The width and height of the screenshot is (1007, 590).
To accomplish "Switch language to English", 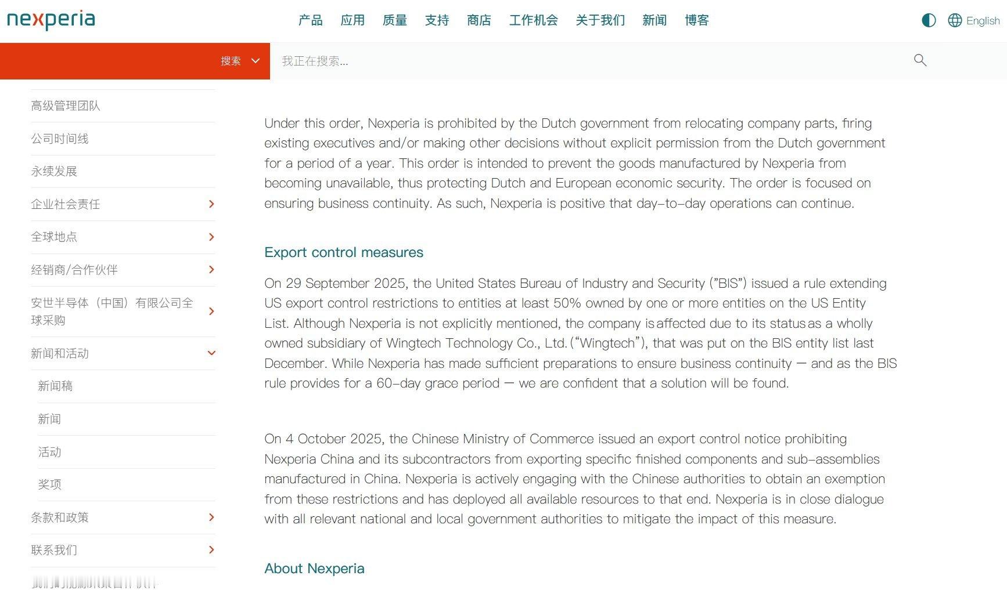I will (983, 21).
